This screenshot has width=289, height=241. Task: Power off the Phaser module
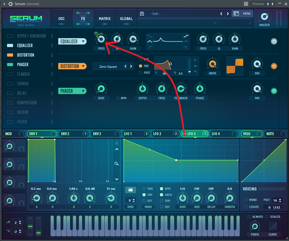click(274, 91)
